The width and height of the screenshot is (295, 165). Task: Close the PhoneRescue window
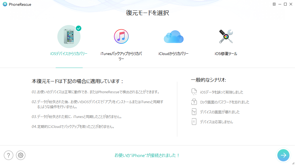tap(291, 4)
